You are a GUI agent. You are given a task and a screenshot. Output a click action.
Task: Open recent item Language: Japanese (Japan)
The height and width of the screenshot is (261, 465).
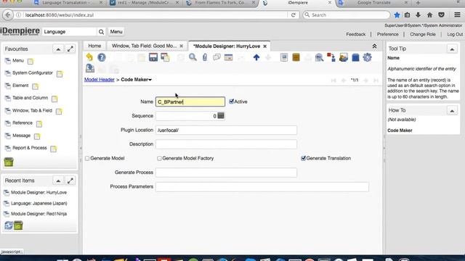pyautogui.click(x=39, y=203)
